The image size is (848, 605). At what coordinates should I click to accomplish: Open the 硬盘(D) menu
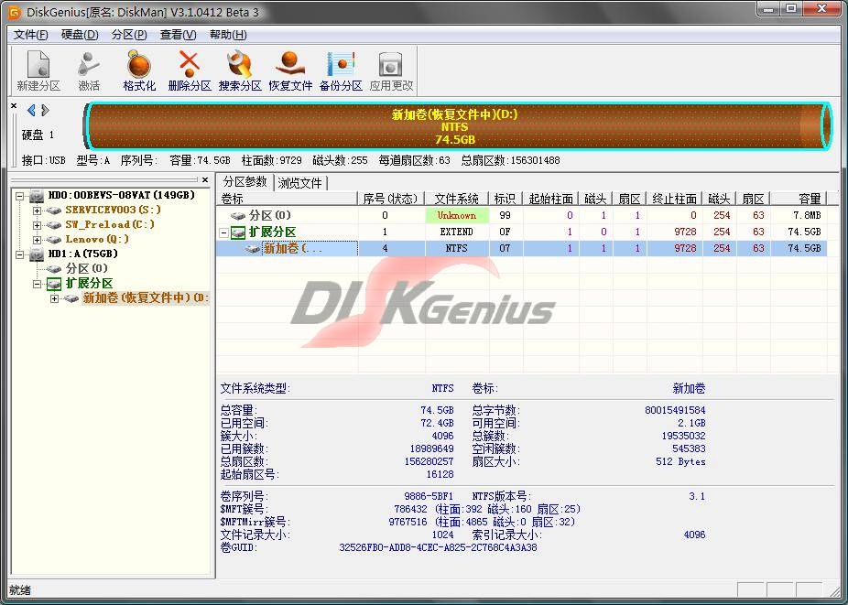coord(80,35)
